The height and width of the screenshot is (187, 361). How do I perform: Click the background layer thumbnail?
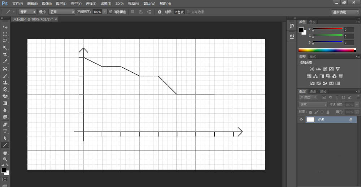coord(310,119)
